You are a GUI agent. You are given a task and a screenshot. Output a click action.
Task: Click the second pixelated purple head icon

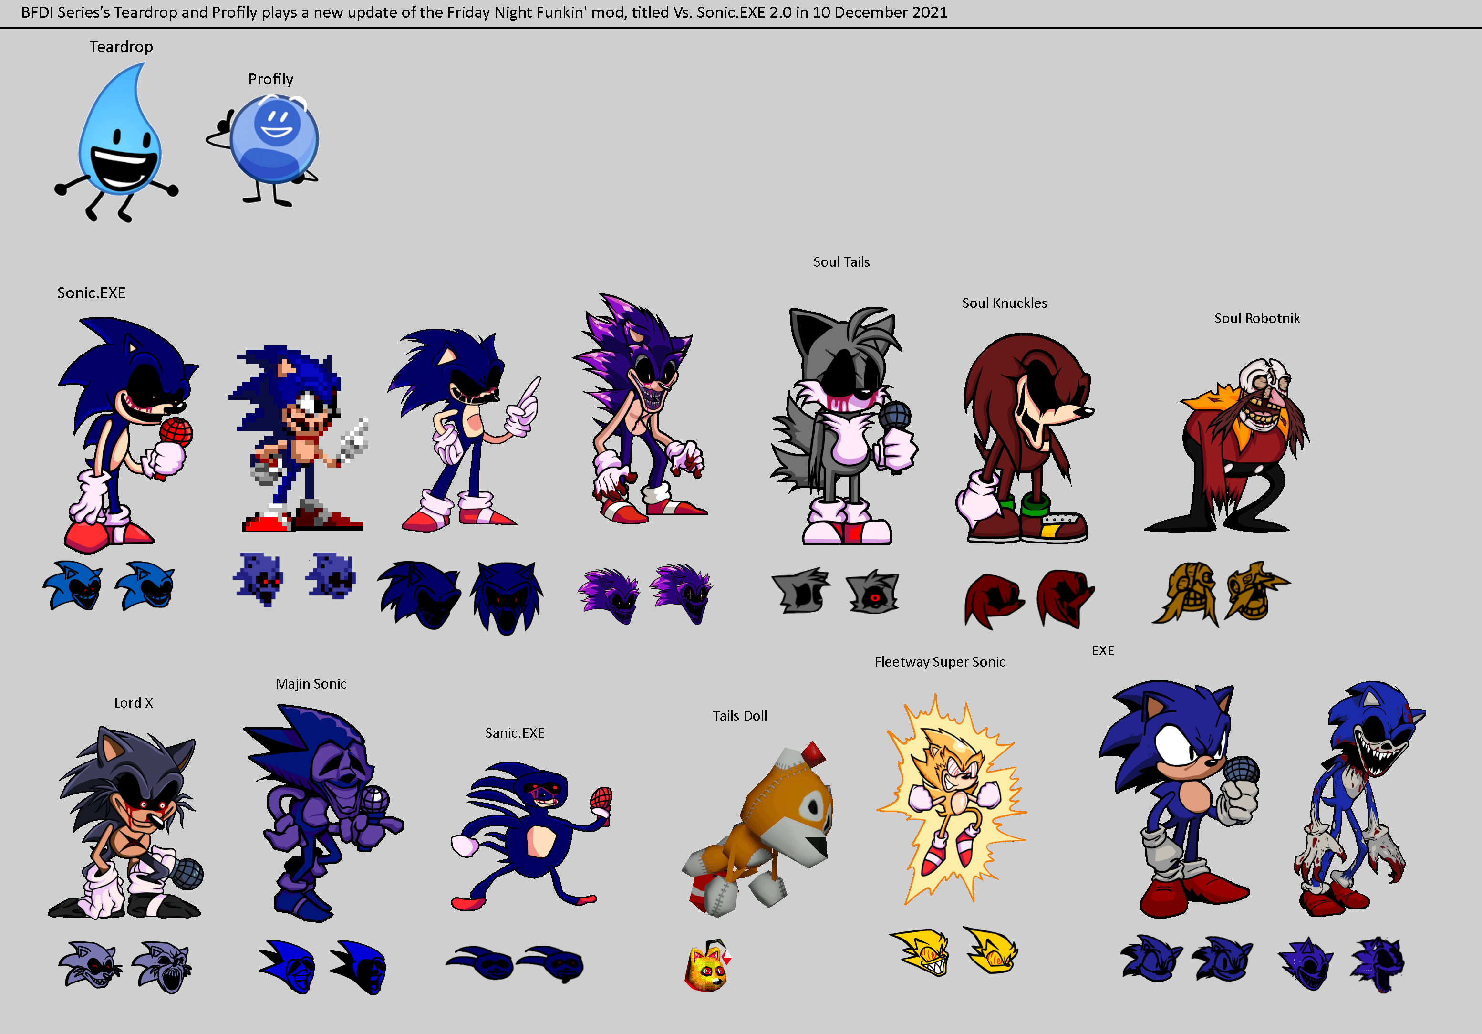tap(331, 575)
